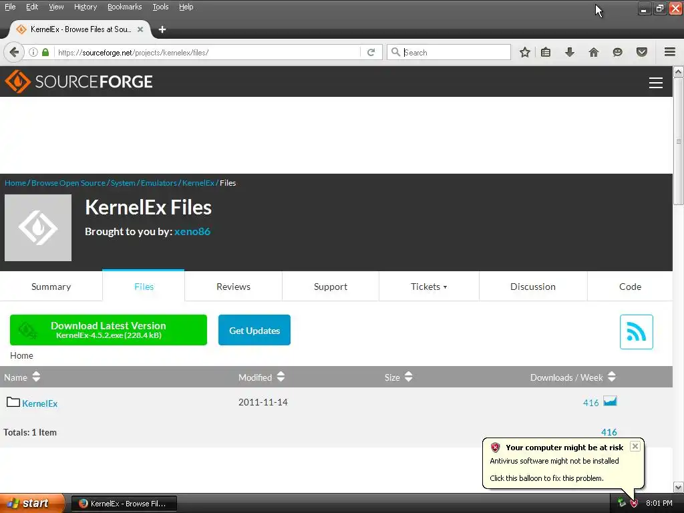The image size is (684, 513).
Task: Click the 8:01 PM system clock
Action: coord(659,503)
